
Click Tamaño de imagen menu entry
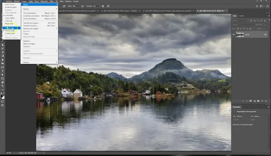click(32, 23)
